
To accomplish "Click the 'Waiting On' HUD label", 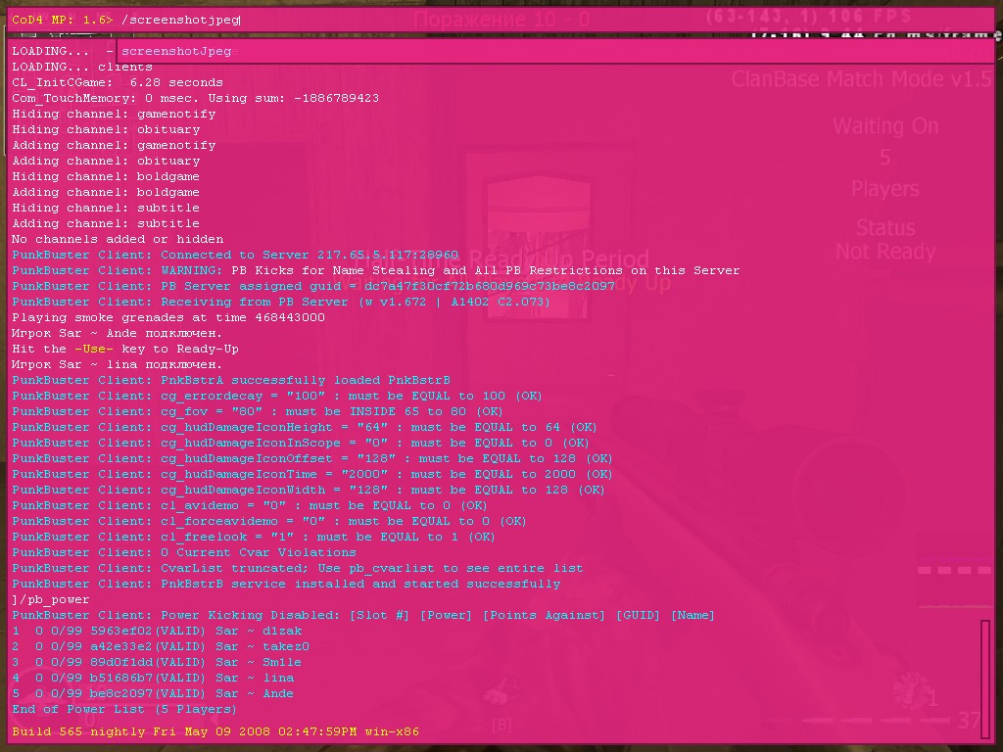I will [885, 126].
